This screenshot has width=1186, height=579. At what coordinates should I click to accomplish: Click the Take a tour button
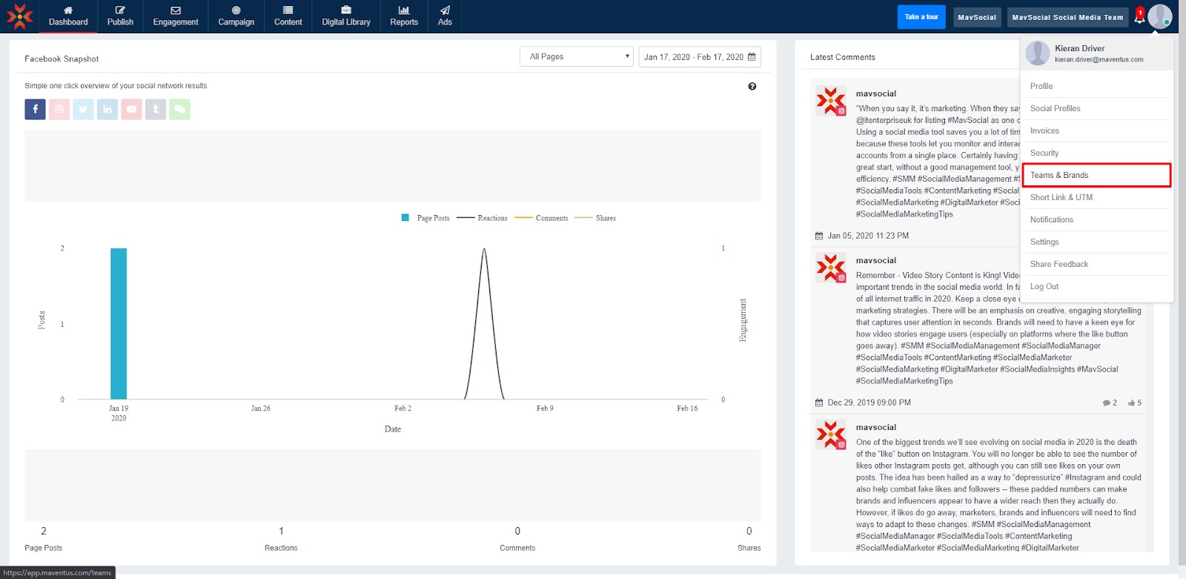point(921,17)
